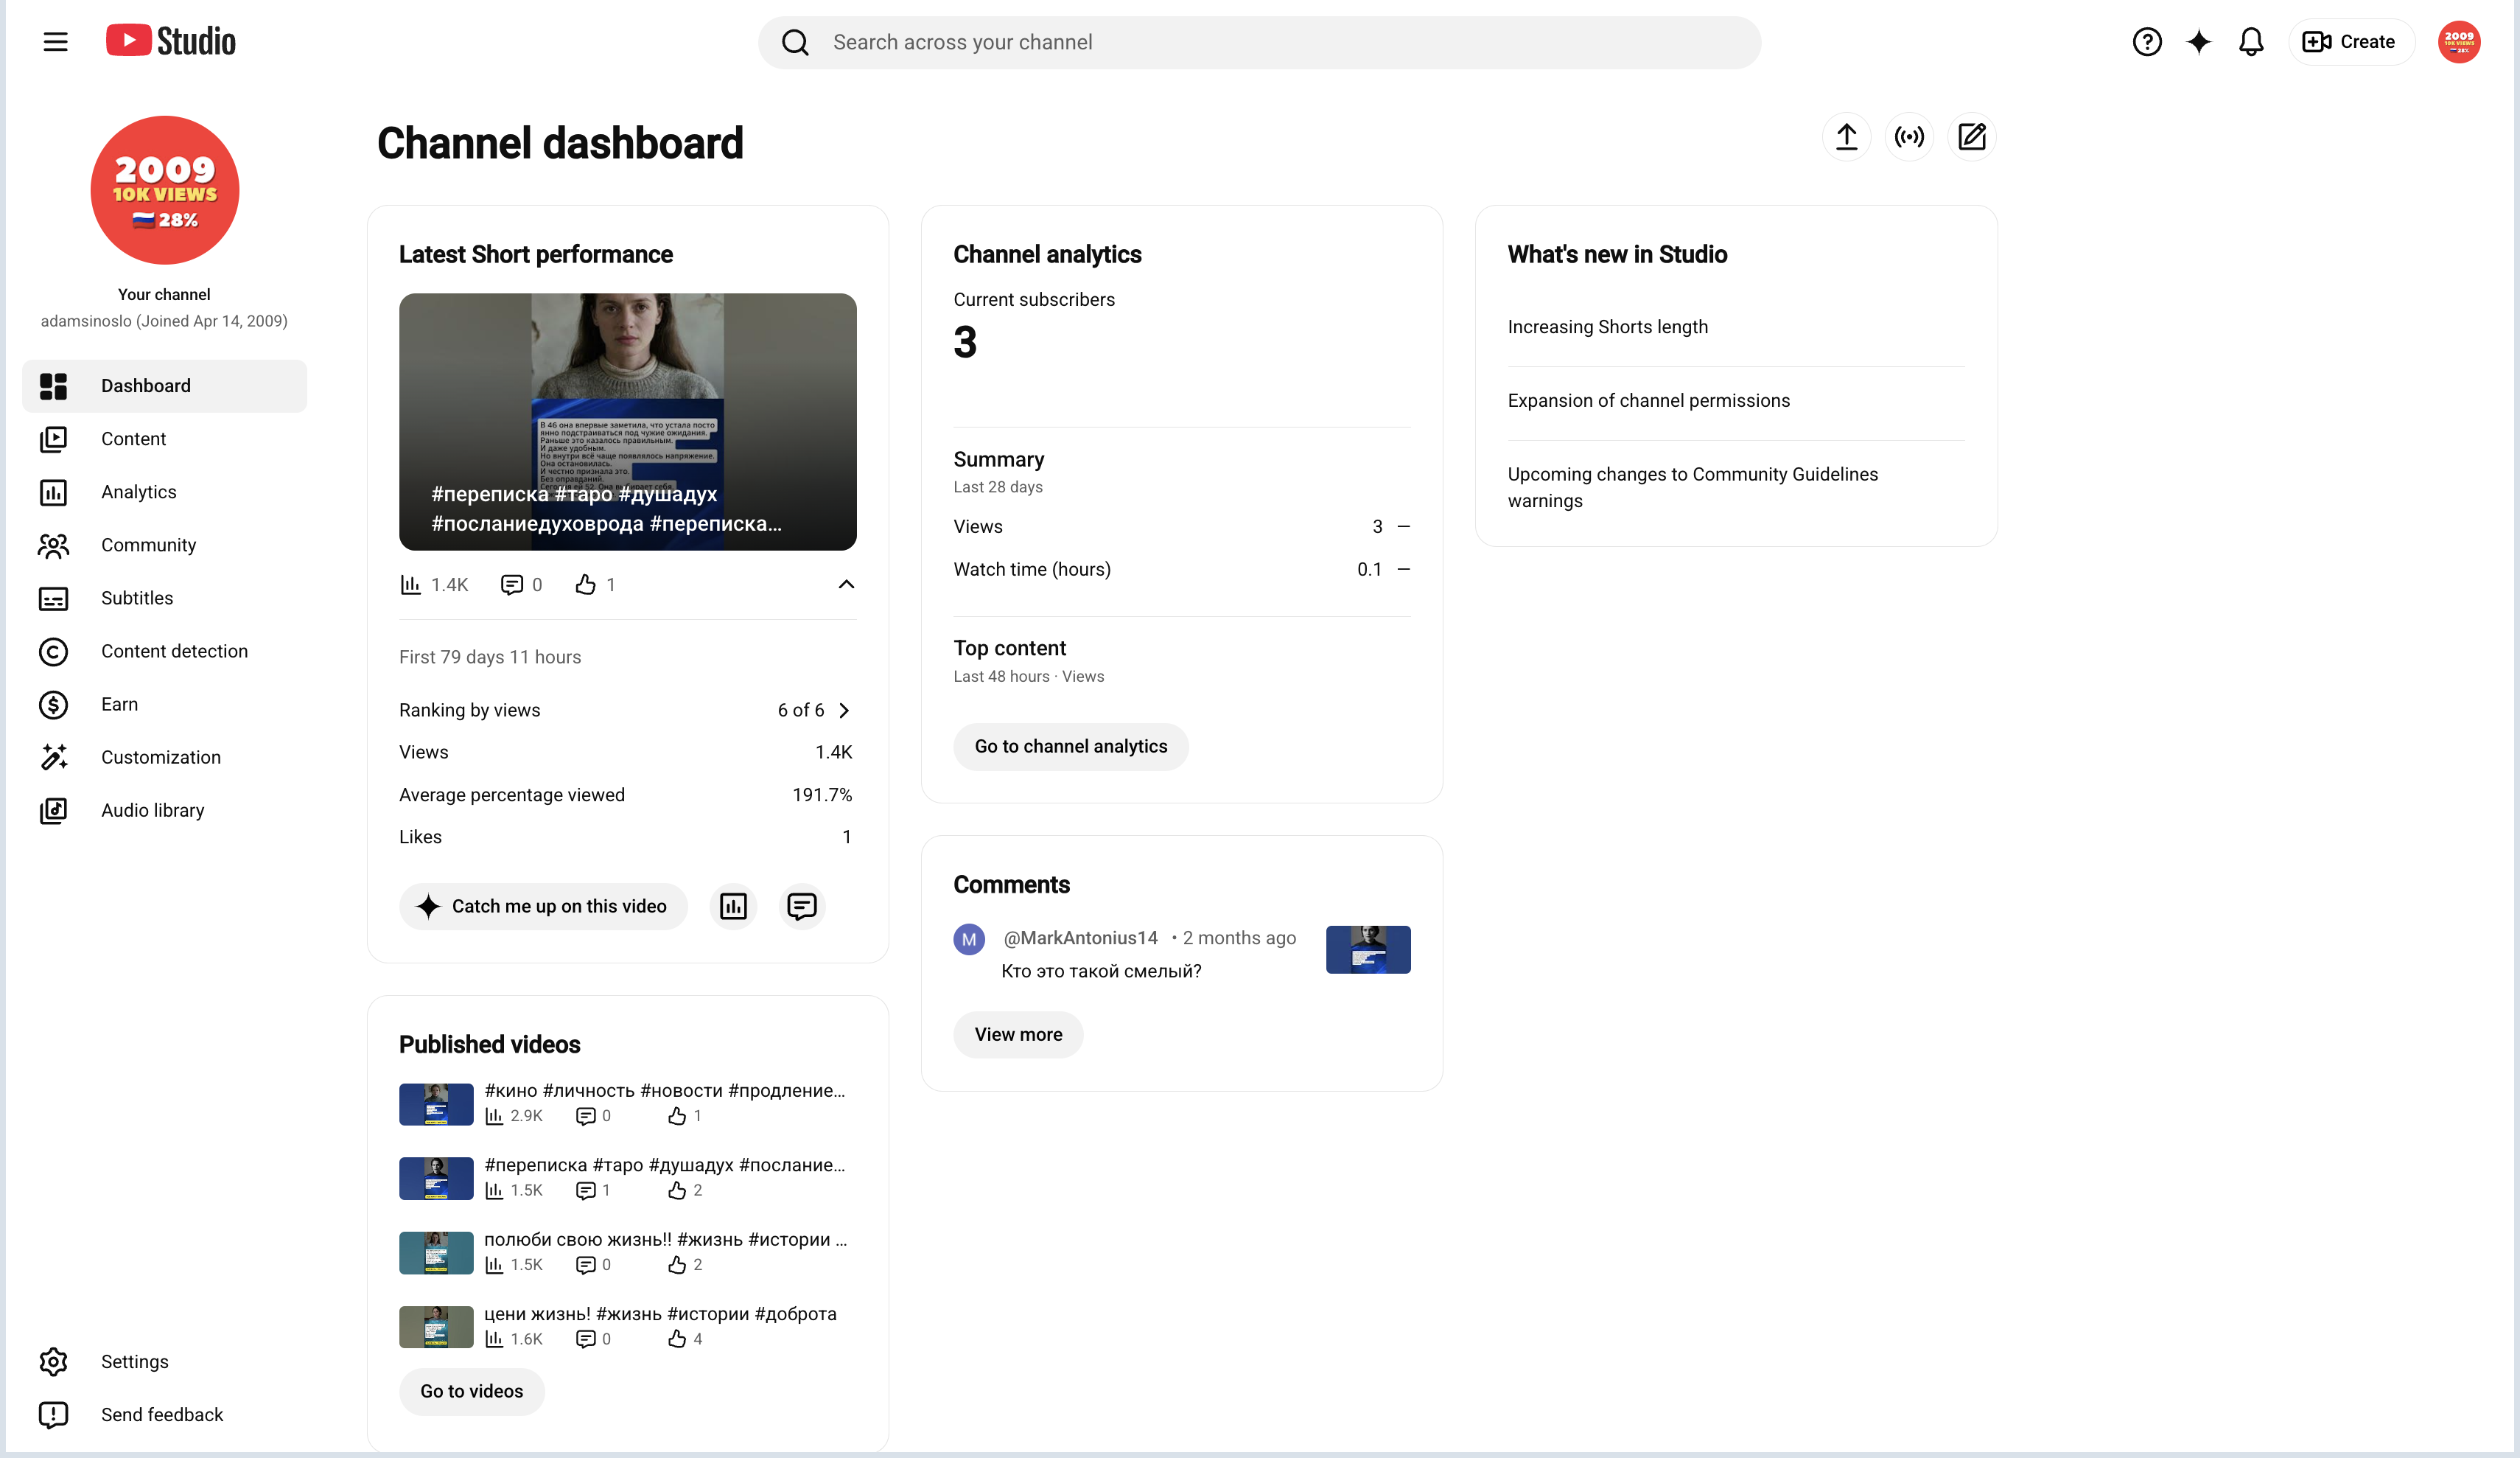
Task: Click the MarkAntonius14 commenter avatar
Action: click(969, 940)
